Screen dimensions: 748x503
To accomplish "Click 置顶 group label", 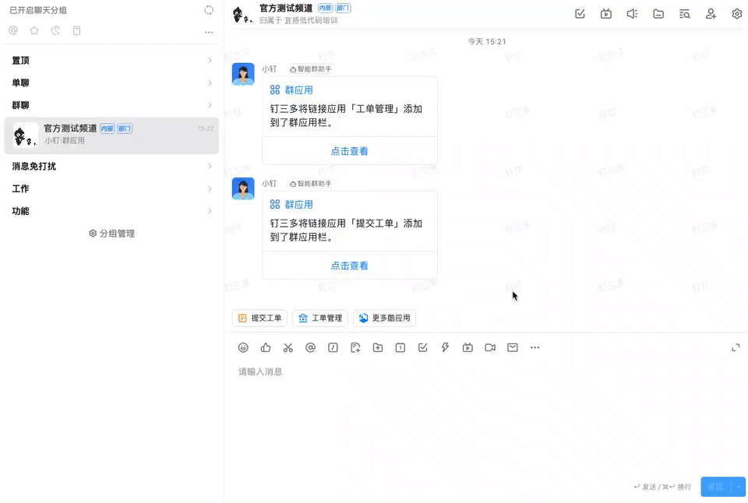I will tap(20, 61).
